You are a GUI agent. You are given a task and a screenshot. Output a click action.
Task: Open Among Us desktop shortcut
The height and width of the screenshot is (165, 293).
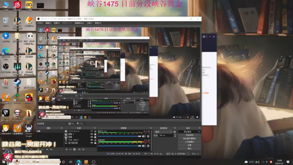29,99
